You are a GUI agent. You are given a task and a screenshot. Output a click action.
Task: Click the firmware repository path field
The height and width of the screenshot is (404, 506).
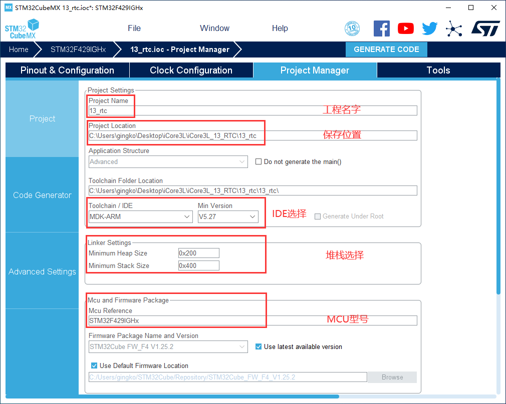point(228,377)
